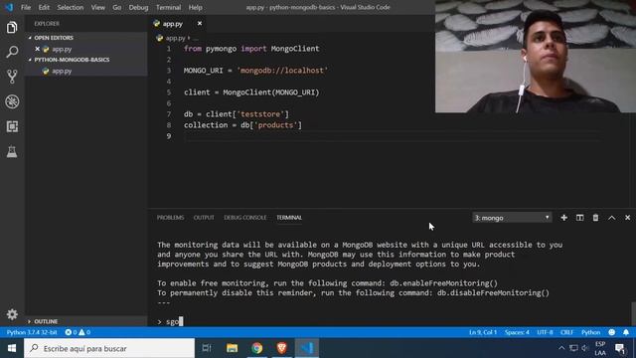The height and width of the screenshot is (358, 636).
Task: Collapse the Open Editors section
Action: pyautogui.click(x=86, y=38)
